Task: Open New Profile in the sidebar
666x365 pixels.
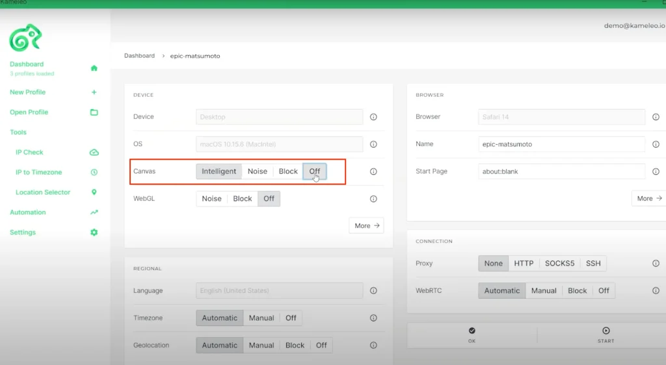Action: click(27, 92)
